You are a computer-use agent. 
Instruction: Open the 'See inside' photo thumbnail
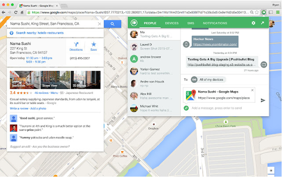(x=25, y=80)
